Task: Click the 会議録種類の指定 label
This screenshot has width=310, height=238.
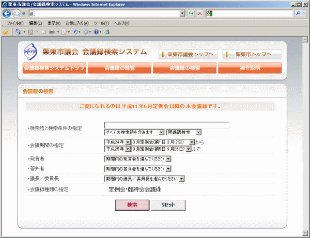Action: click(x=49, y=189)
